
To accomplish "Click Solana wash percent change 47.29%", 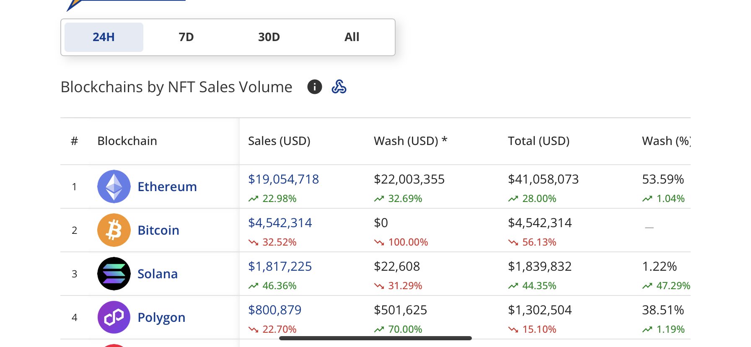I will pos(666,286).
